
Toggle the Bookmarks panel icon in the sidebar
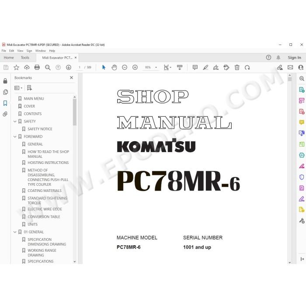[x=5, y=103]
